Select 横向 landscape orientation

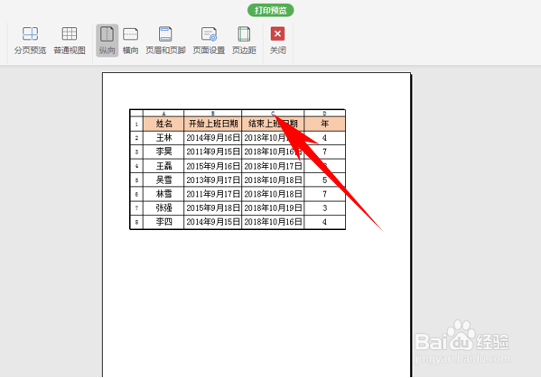[130, 41]
